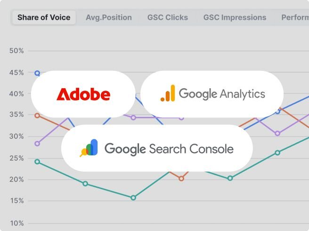Screen dimensions: 309x231
Task: Switch to the Share of Voice tab
Action: click(44, 17)
